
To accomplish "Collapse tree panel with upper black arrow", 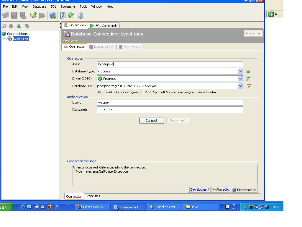I will tap(60, 24).
